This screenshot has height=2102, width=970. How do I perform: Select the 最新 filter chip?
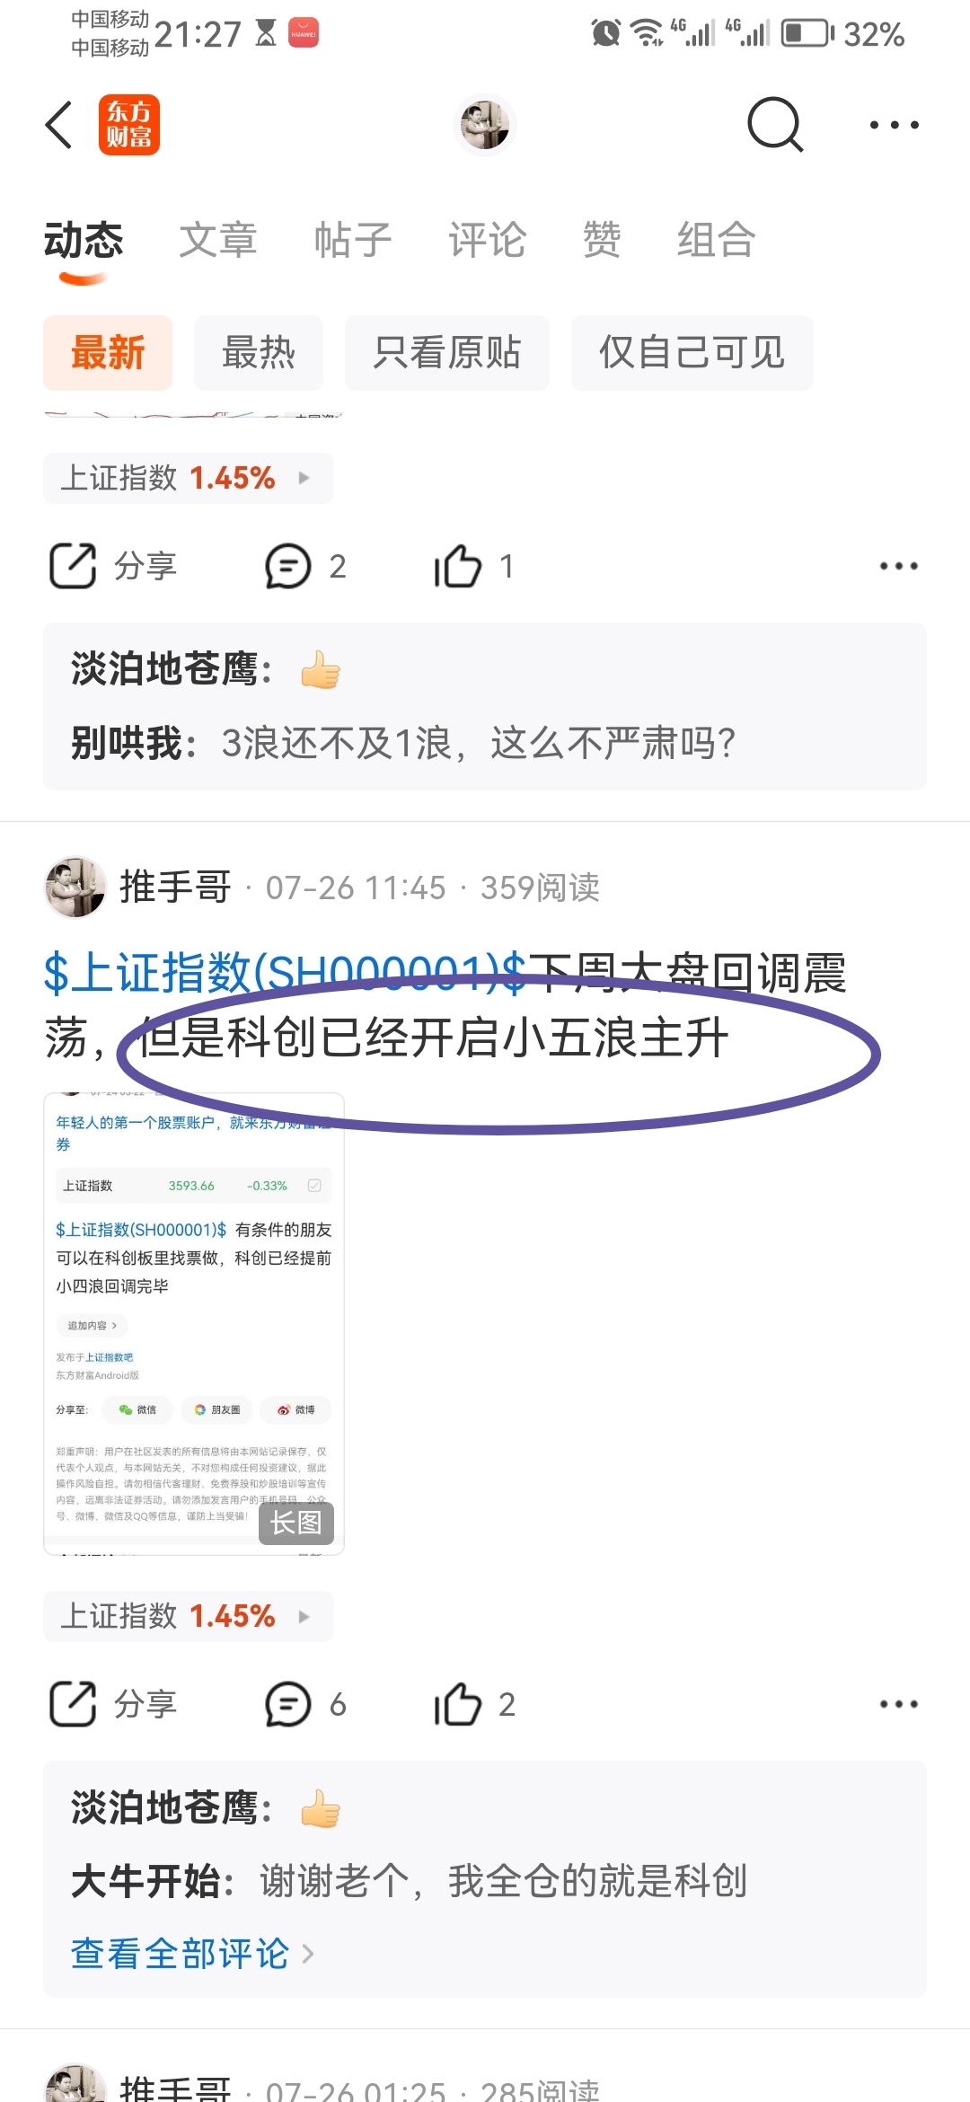[108, 352]
